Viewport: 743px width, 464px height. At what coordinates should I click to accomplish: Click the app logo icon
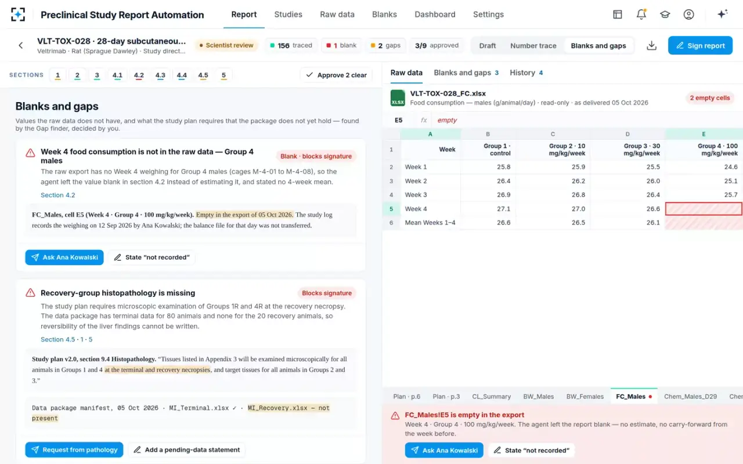[x=17, y=14]
